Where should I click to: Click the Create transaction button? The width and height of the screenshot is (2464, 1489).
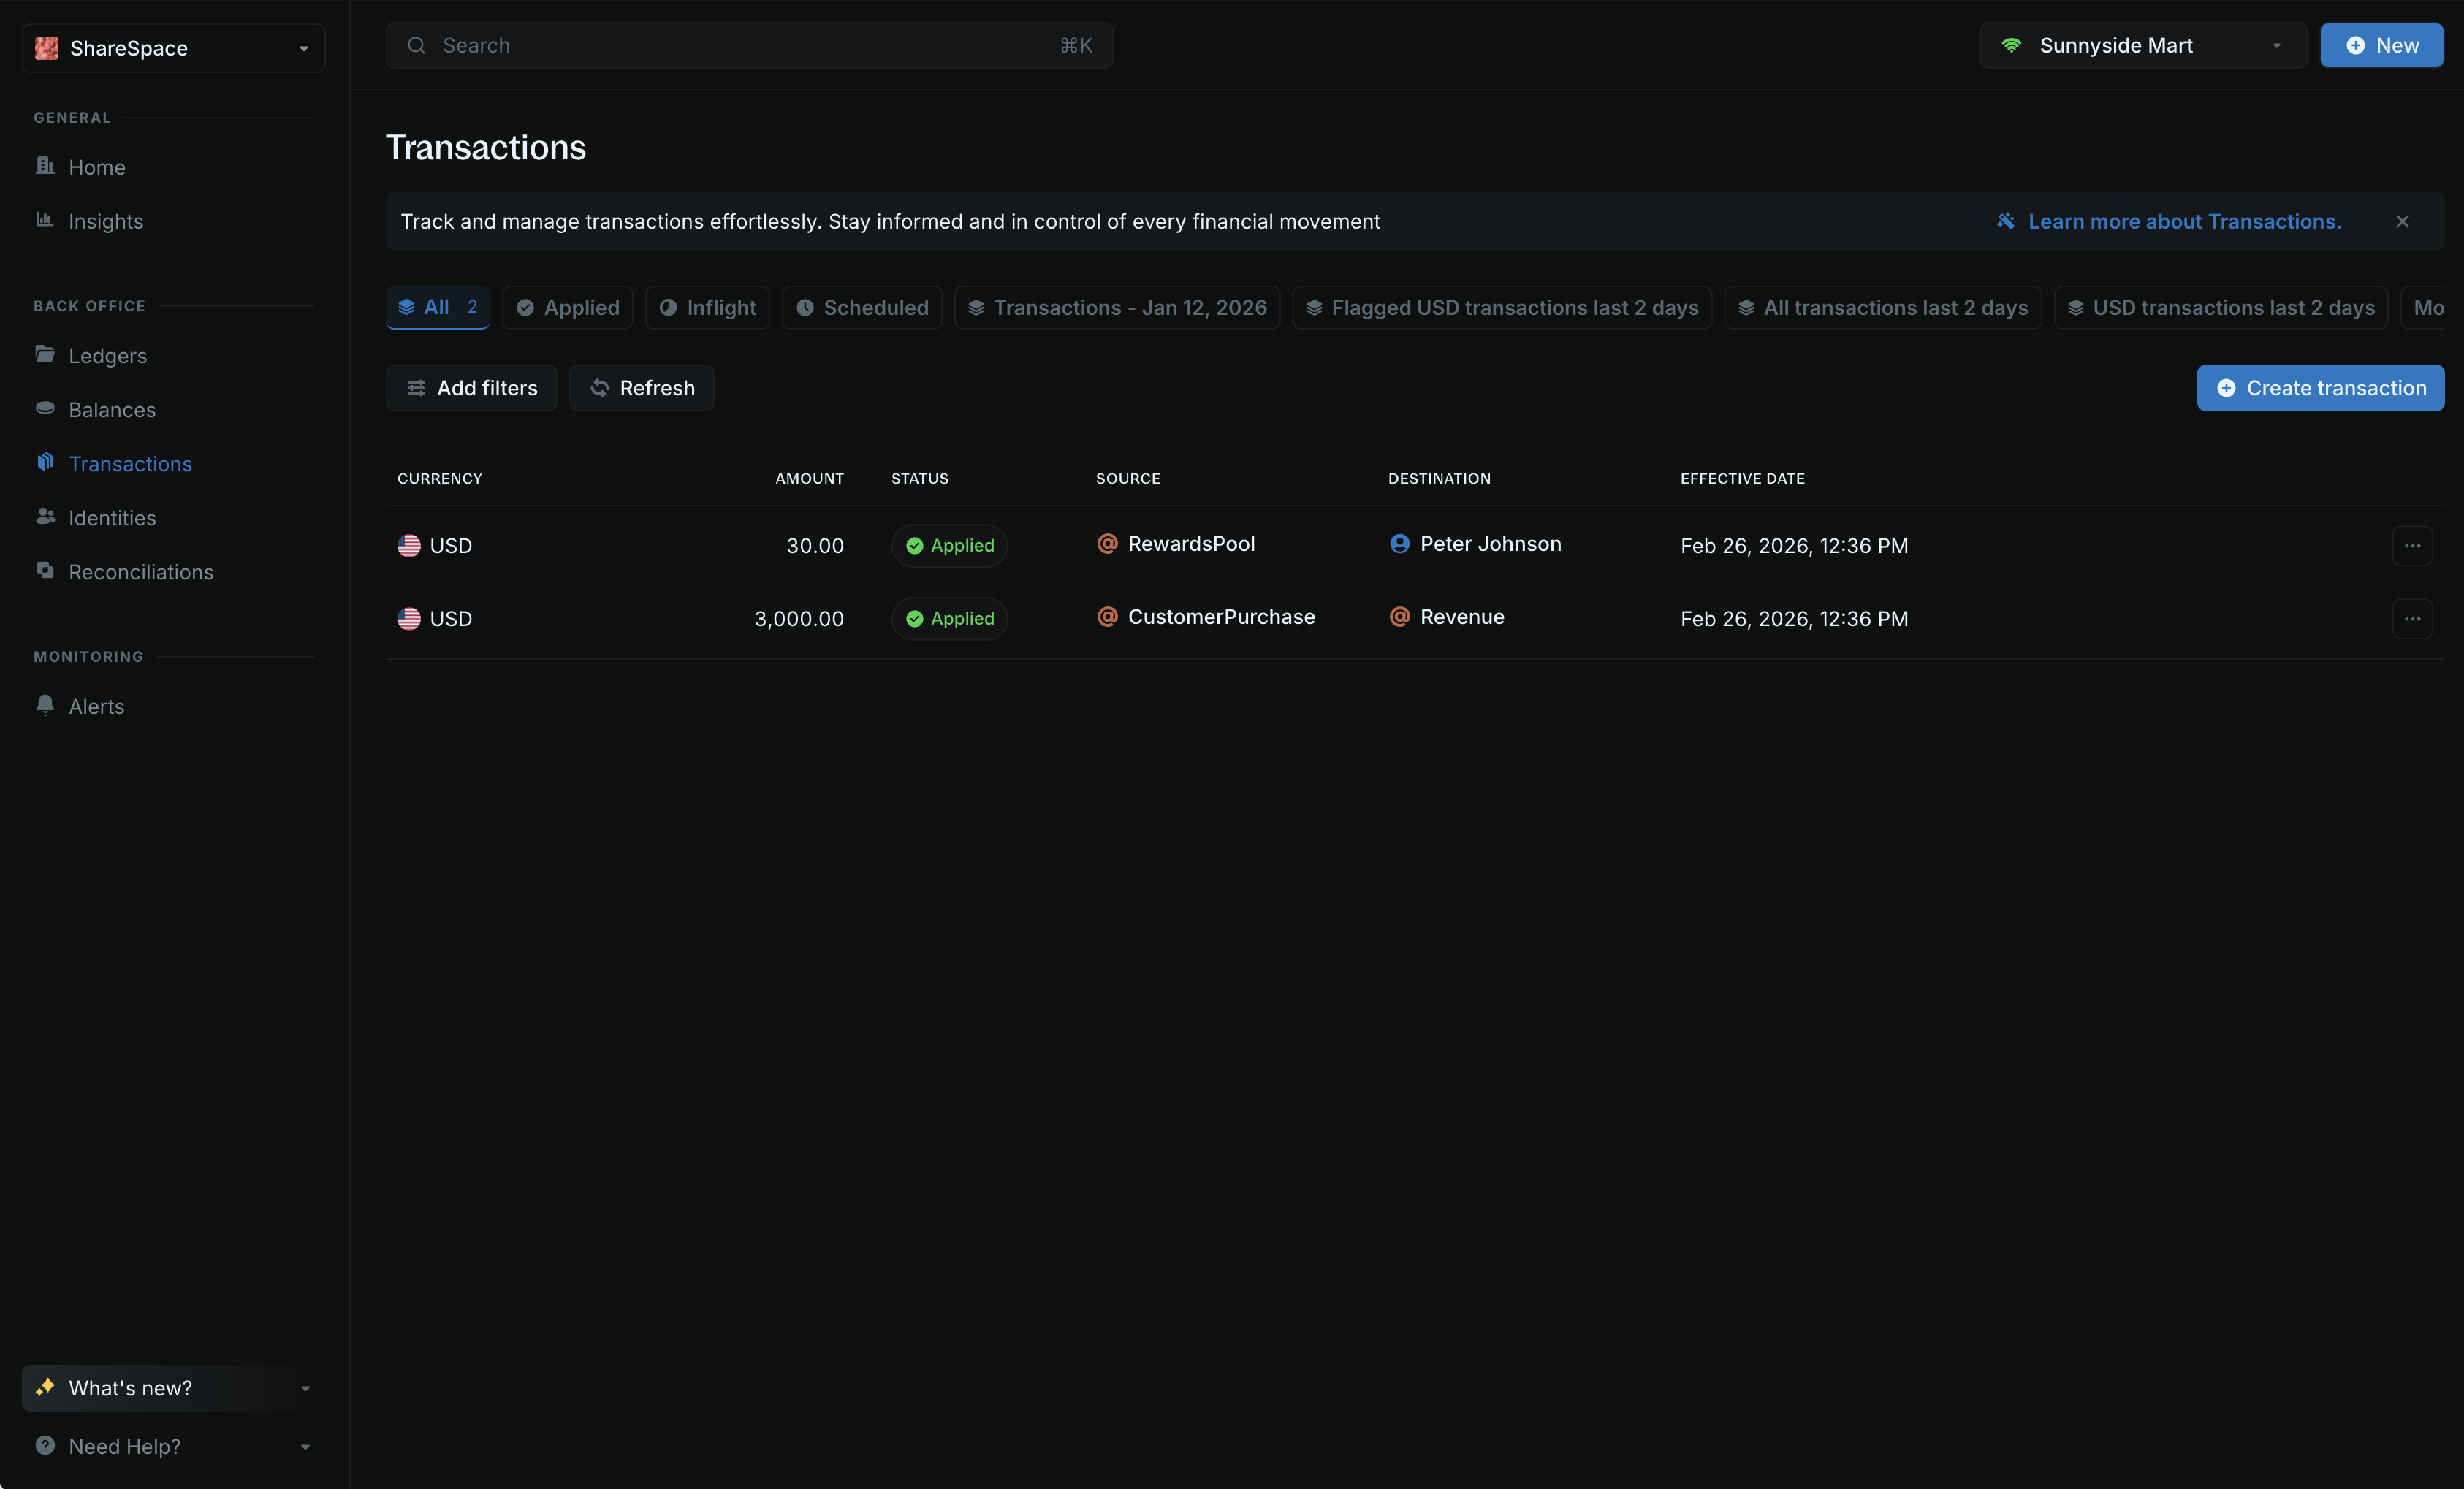coord(2319,388)
